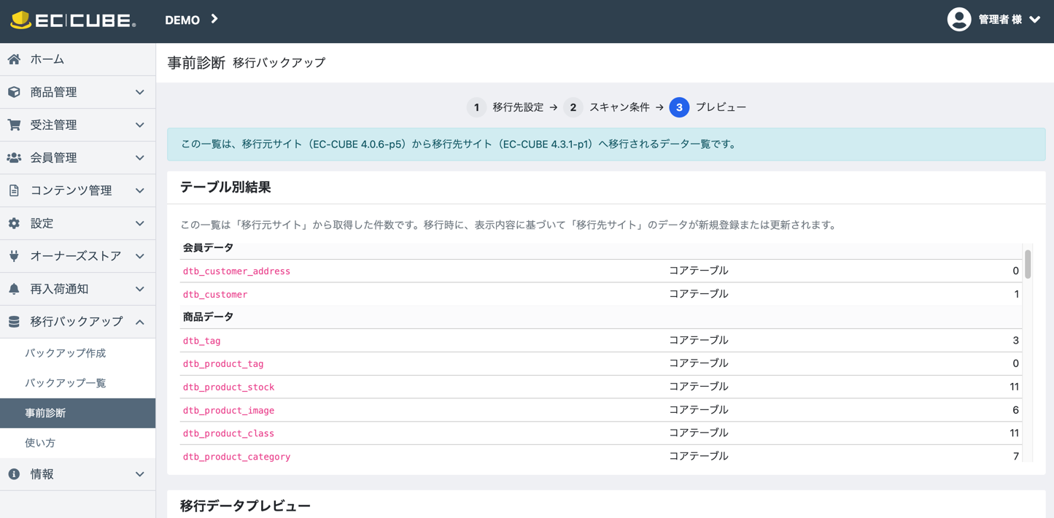Click dtb_tag table name
1054x518 pixels.
[x=202, y=341]
